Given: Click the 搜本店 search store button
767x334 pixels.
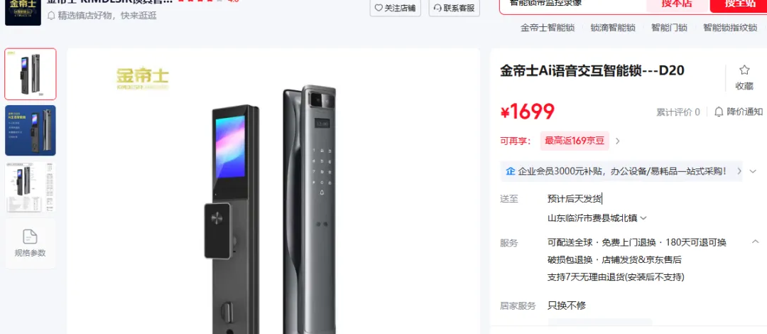Looking at the screenshot, I should [x=677, y=4].
